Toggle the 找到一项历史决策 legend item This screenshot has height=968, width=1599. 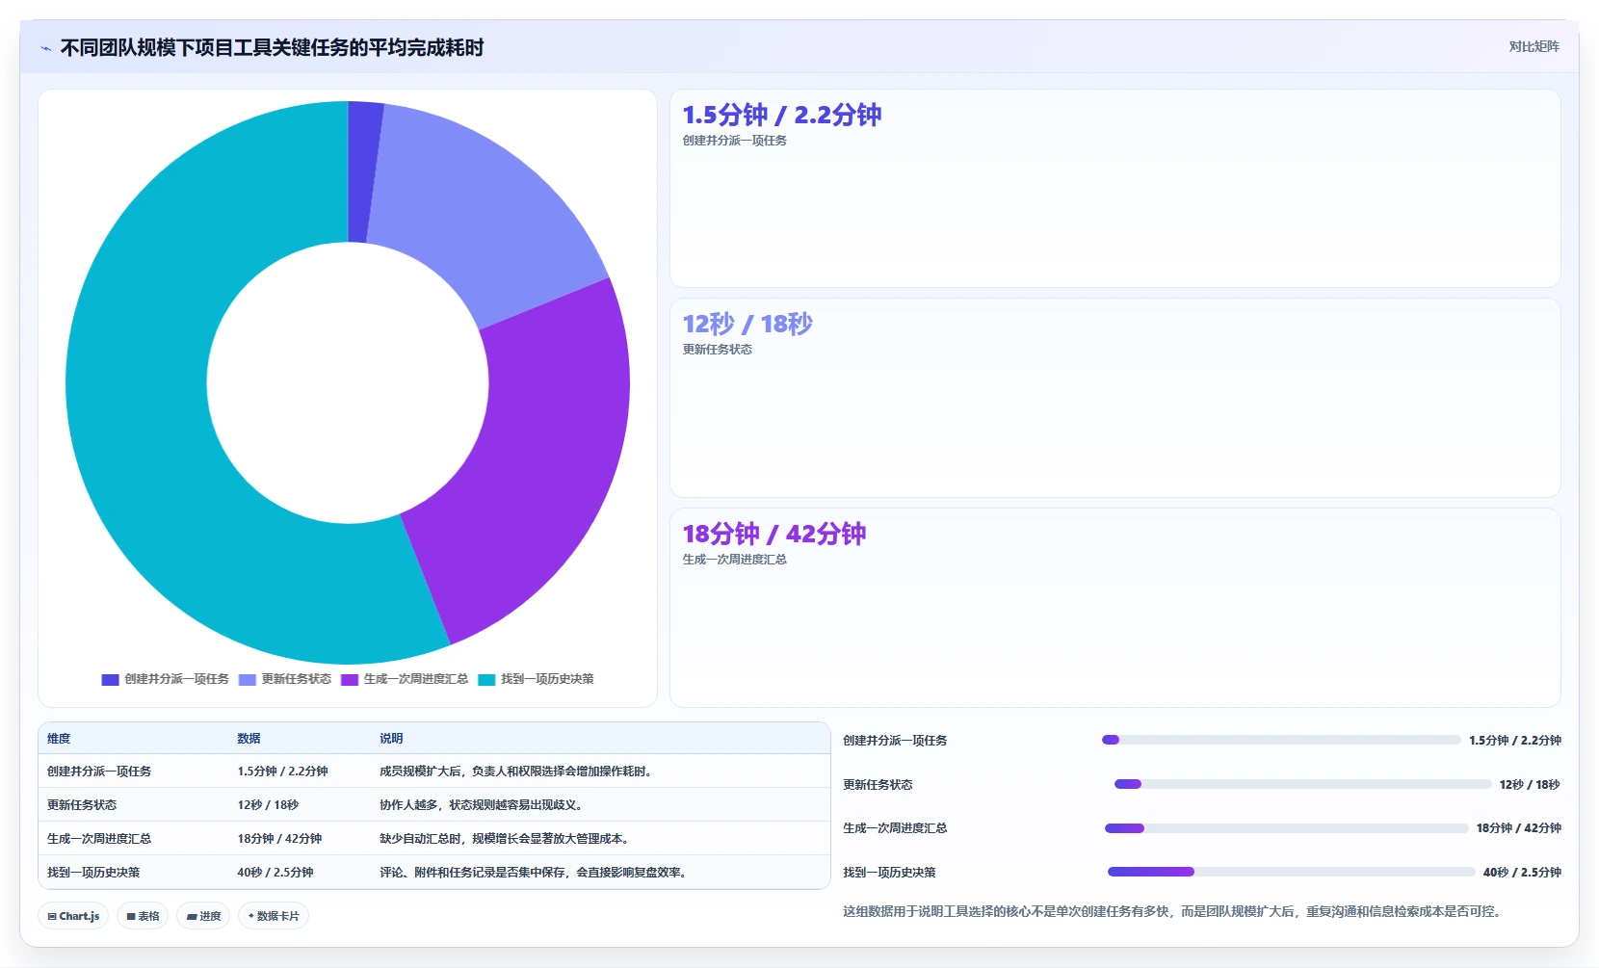click(537, 679)
